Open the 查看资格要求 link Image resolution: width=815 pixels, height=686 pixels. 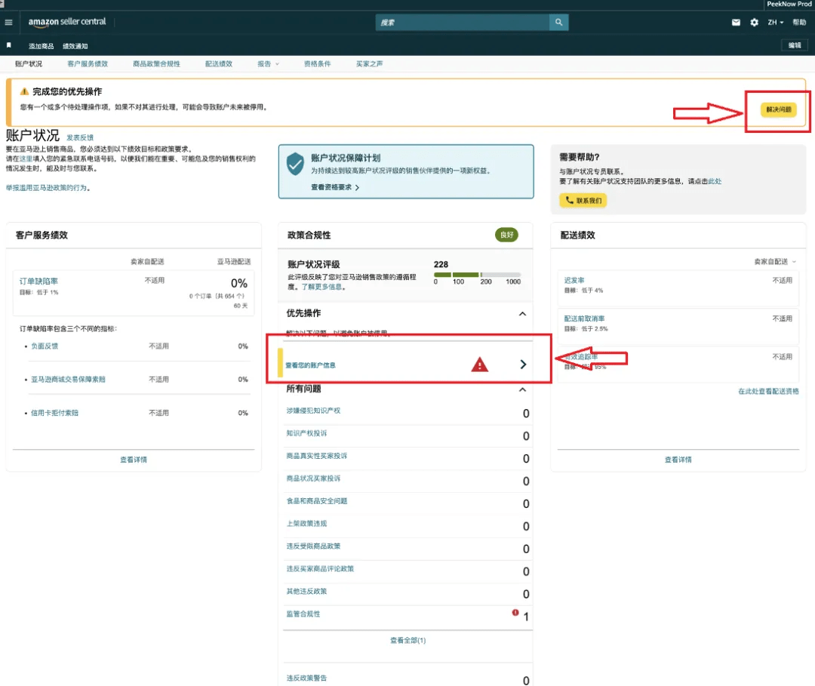coord(335,187)
